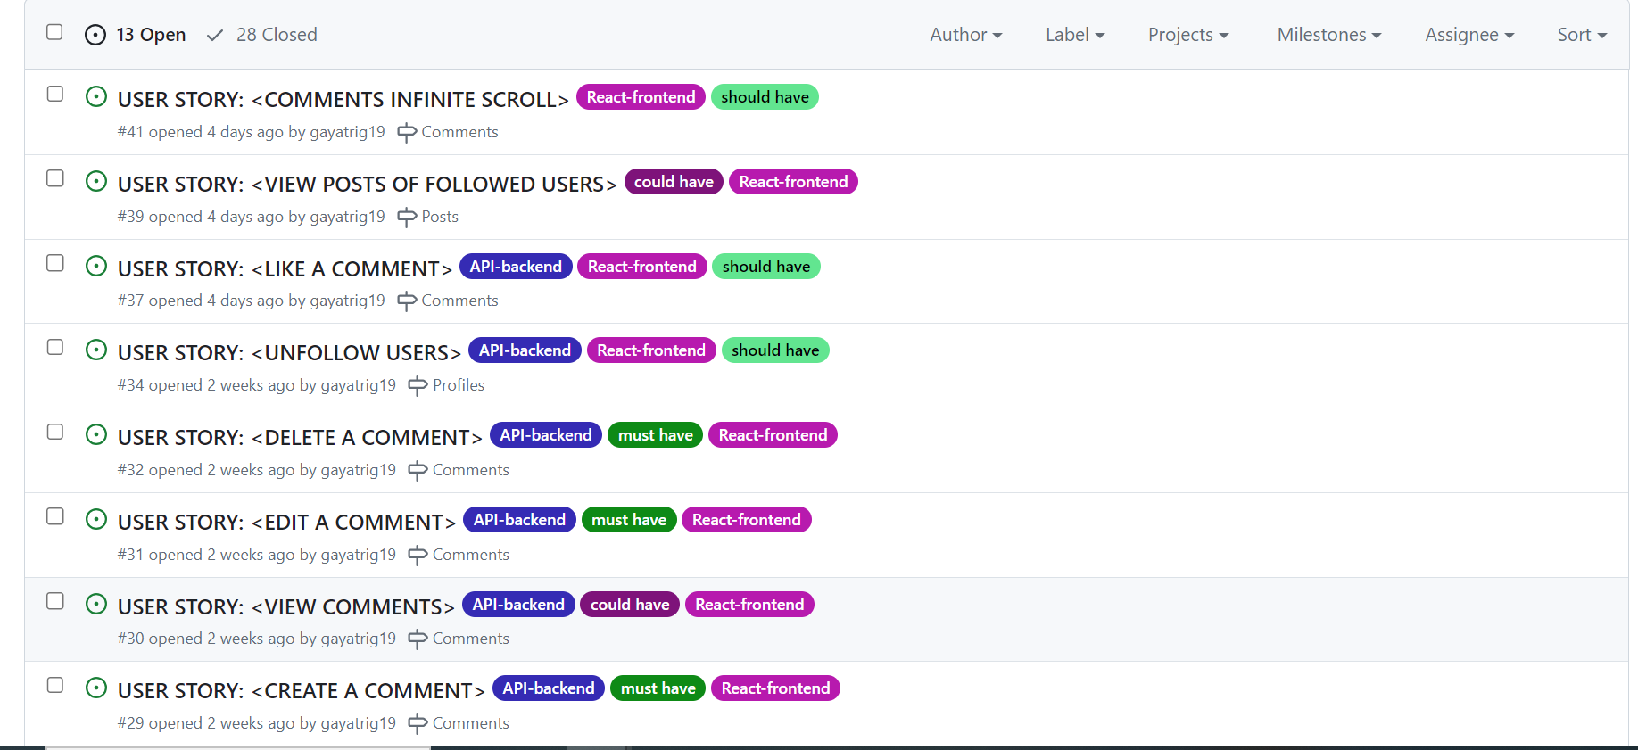This screenshot has height=750, width=1638.
Task: Click author gayatrig19 on issue #29
Action: tap(358, 723)
